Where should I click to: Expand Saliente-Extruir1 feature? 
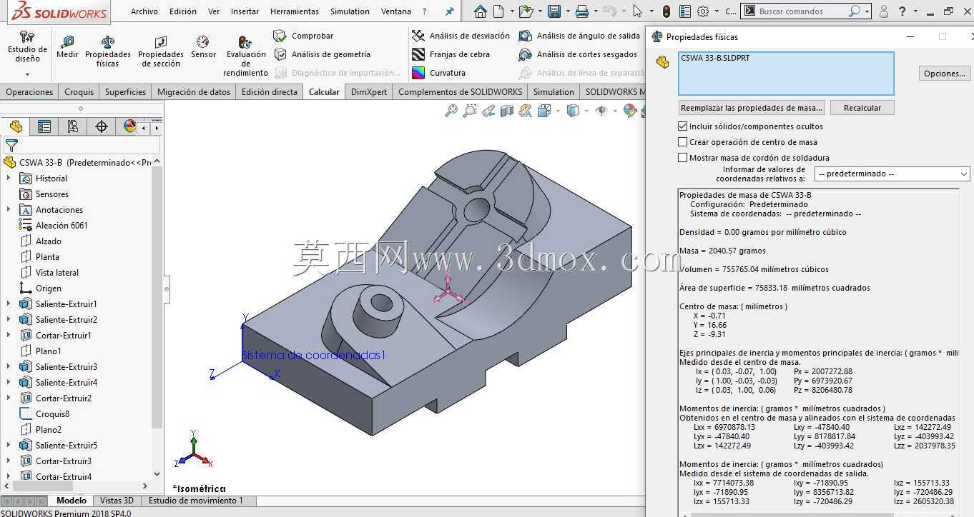[x=9, y=304]
